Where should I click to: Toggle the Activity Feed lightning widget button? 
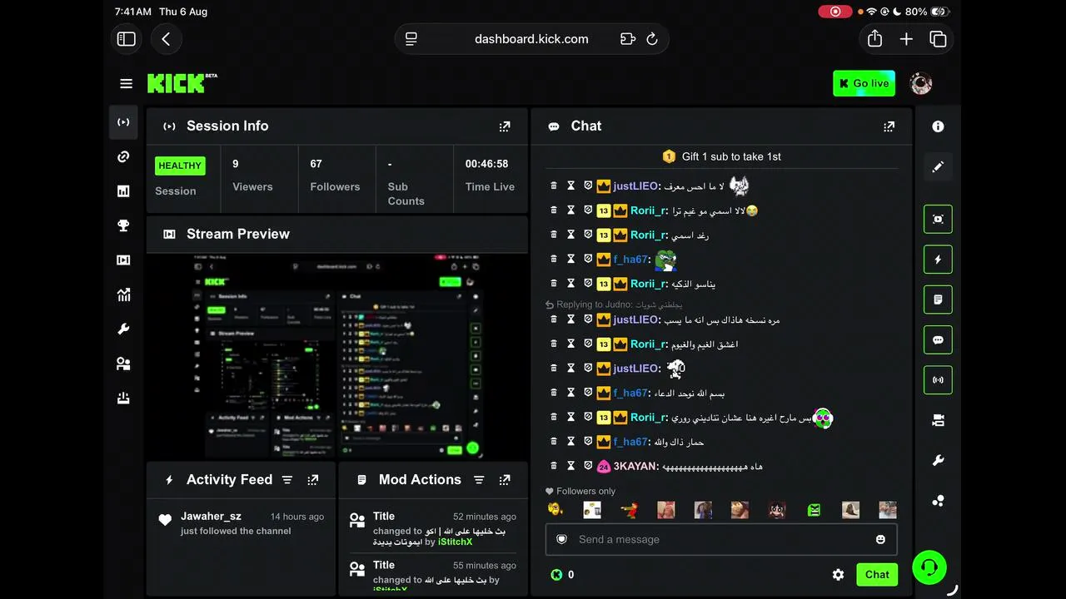938,260
